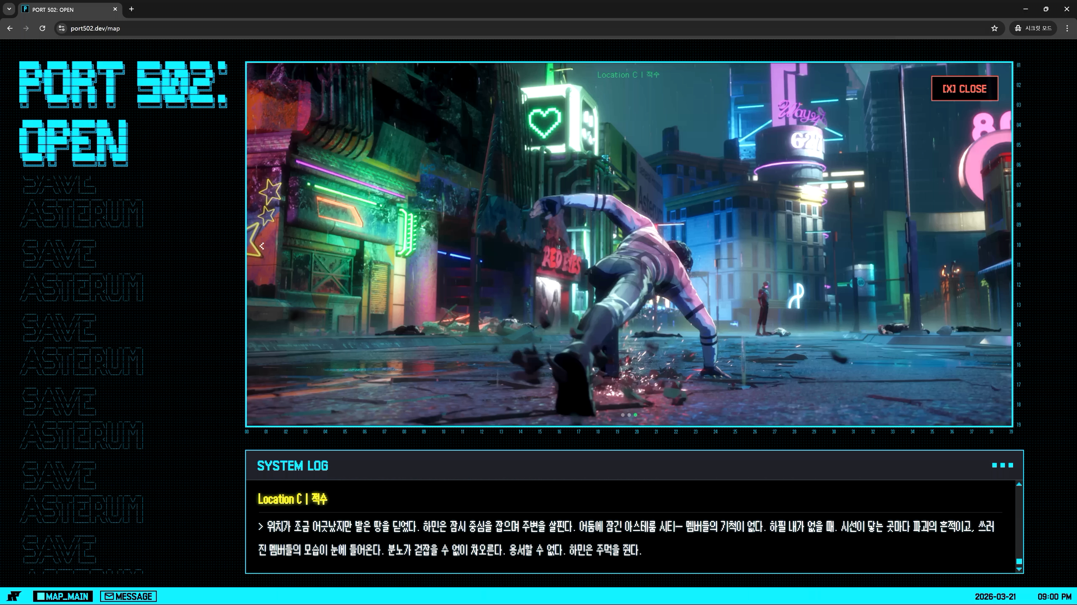Select the PORT 502: OPEN browser tab
1077x605 pixels.
click(x=70, y=9)
